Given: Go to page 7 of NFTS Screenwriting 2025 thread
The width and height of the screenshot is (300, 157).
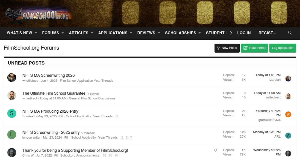Looking at the screenshot, I should 131,138.
